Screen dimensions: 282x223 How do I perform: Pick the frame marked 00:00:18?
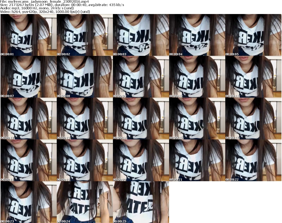pos(29,160)
